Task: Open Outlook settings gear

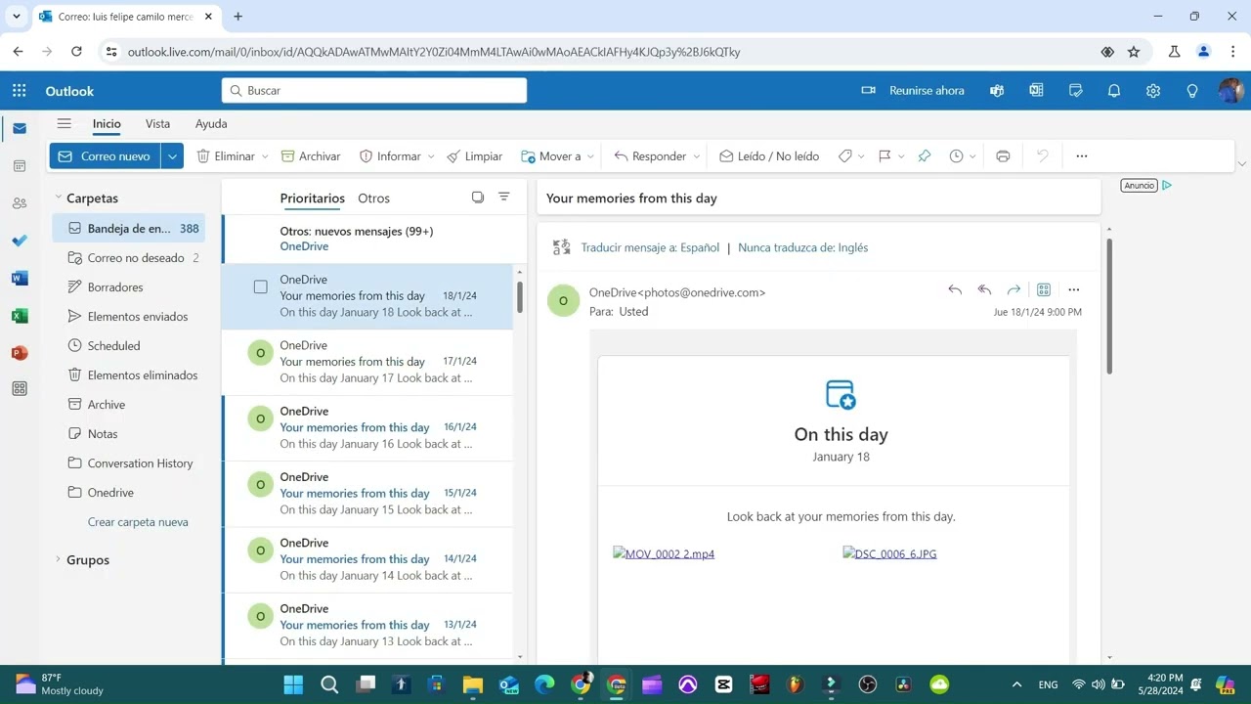Action: pyautogui.click(x=1153, y=91)
